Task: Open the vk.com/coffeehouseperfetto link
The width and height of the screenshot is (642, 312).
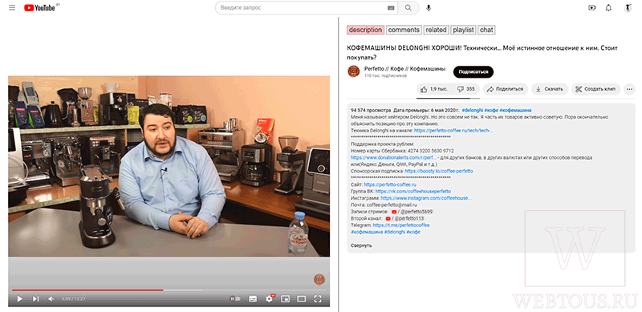Action: 413,191
